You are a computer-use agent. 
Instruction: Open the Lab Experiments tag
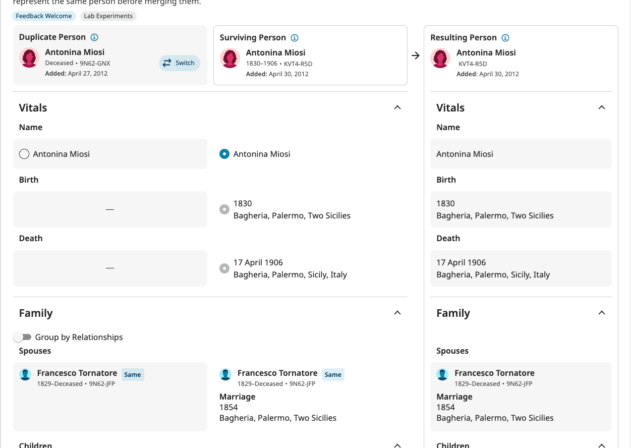click(108, 16)
